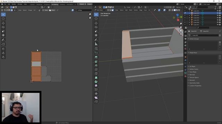Select the Annotate tool in UV editor toolbar

[x=3, y=40]
